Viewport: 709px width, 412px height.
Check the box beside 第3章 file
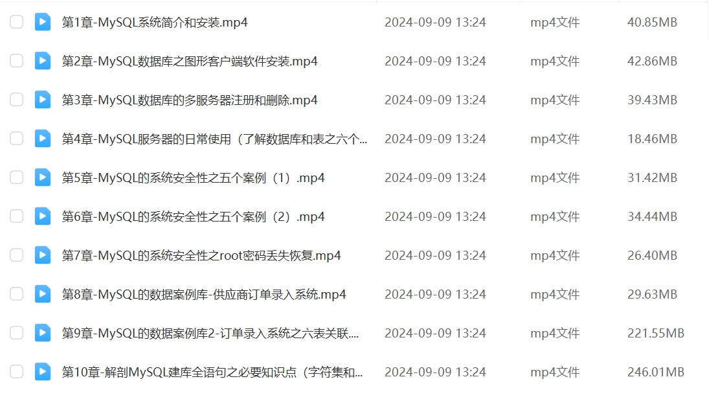pyautogui.click(x=17, y=100)
